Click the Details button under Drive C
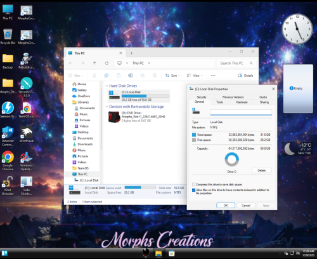 [262, 171]
